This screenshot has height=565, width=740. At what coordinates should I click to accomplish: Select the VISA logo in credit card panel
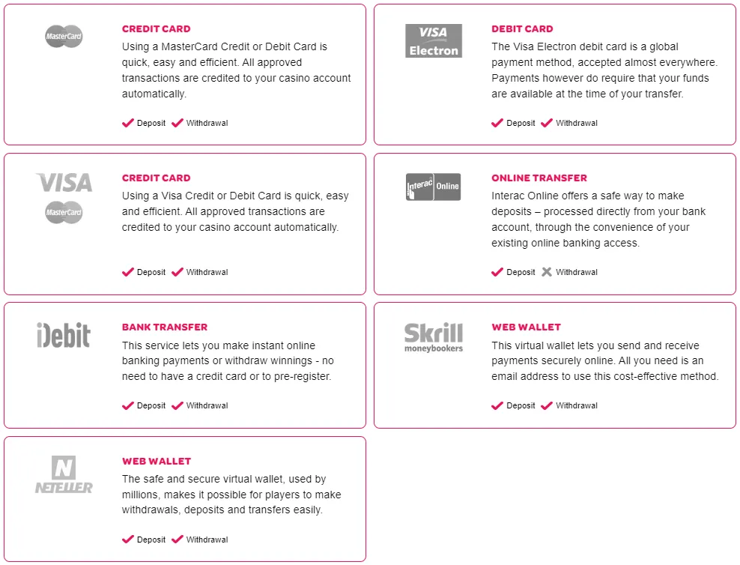pyautogui.click(x=64, y=182)
